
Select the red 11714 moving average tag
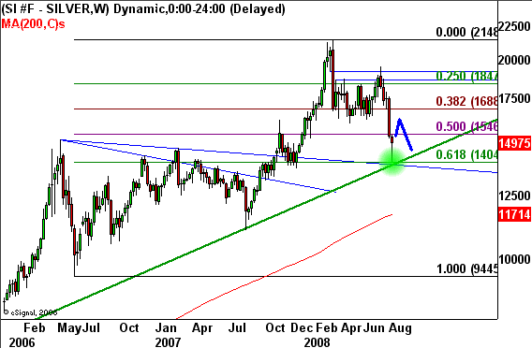514,214
